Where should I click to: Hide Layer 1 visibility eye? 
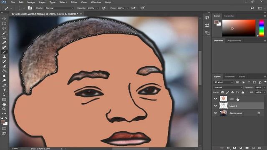215,106
